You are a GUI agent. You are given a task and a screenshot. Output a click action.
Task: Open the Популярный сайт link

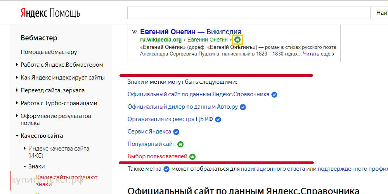tap(151, 144)
